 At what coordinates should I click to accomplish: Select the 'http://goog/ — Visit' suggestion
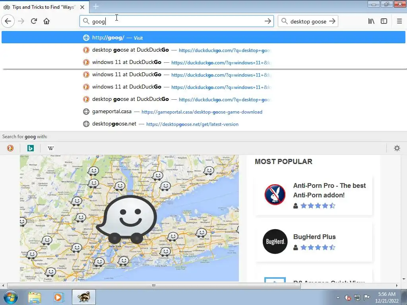[203, 37]
